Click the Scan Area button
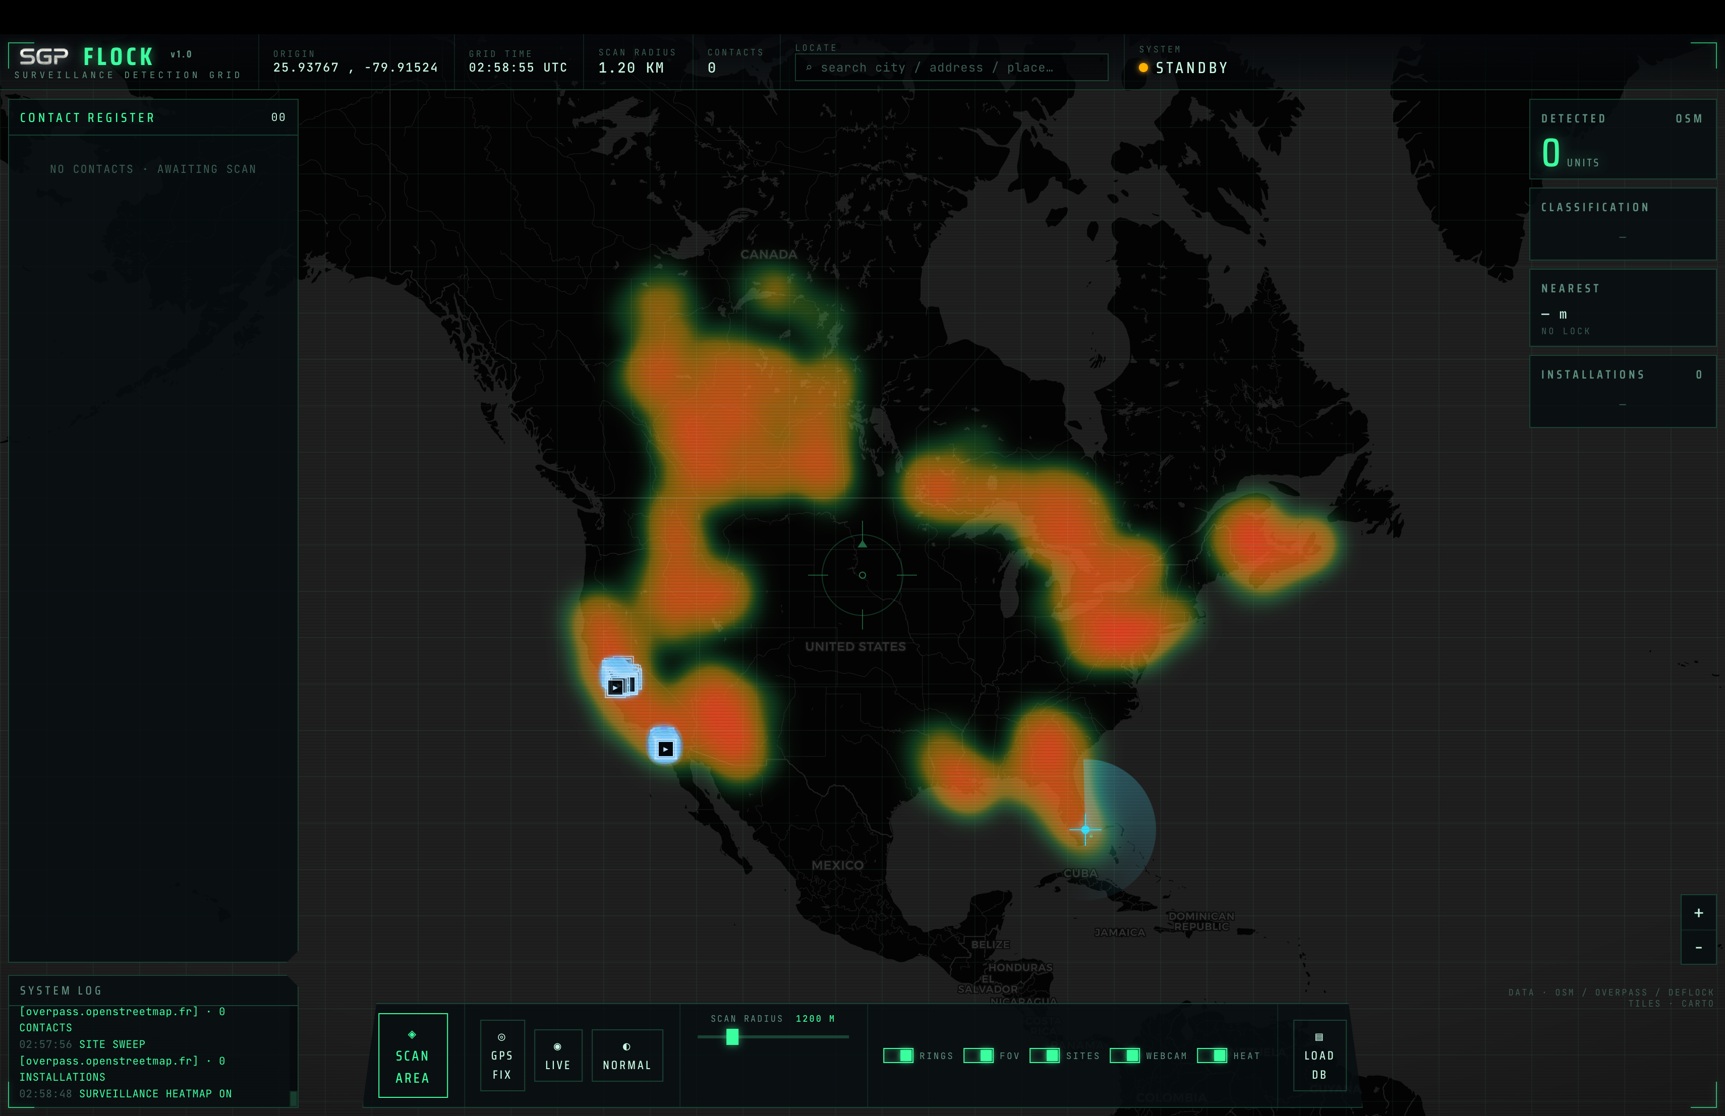 413,1055
